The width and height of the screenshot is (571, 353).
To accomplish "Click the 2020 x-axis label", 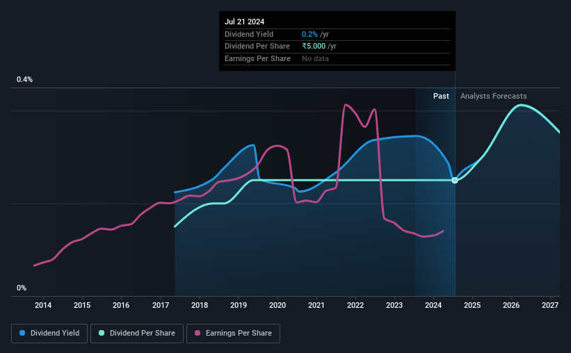I will pyautogui.click(x=278, y=305).
